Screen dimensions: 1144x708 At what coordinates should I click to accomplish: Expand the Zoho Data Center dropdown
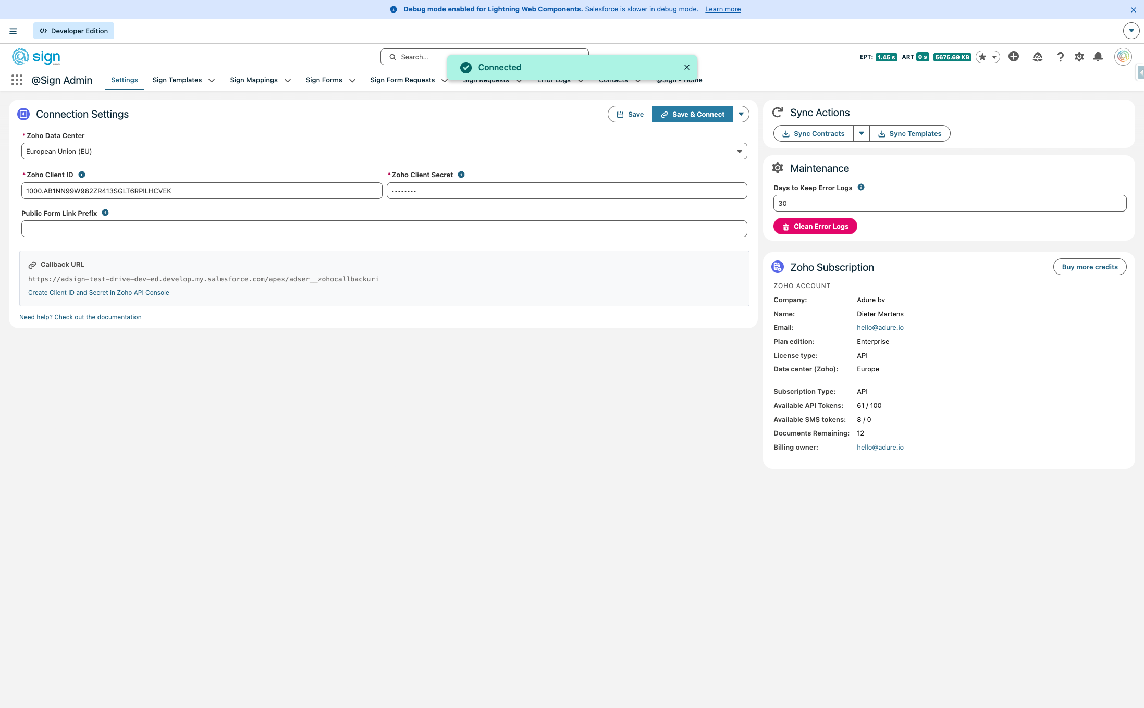(384, 152)
